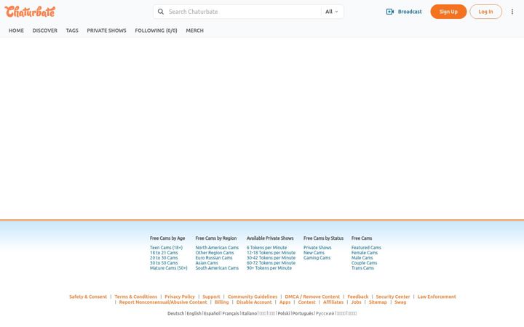Viewport: 524px width, 327px height.
Task: Open the Swag footer link
Action: pyautogui.click(x=400, y=302)
